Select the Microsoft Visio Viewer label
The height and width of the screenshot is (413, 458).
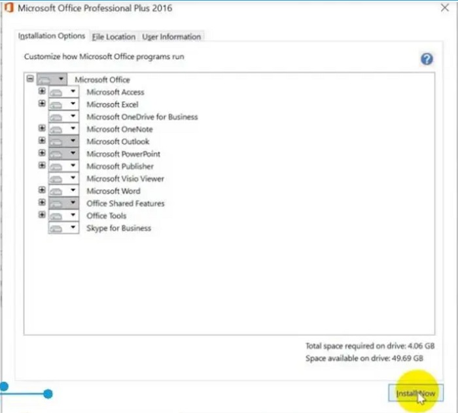(x=126, y=178)
